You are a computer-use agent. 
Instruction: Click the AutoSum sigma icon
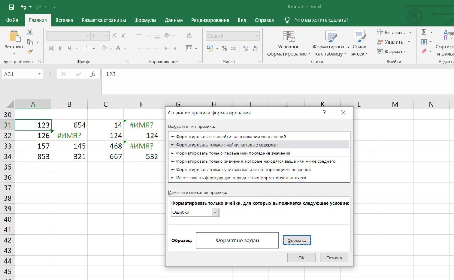(424, 32)
